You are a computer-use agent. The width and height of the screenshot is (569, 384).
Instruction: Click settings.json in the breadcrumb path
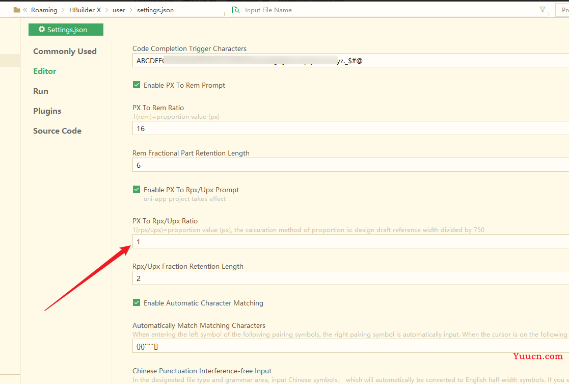pyautogui.click(x=155, y=10)
